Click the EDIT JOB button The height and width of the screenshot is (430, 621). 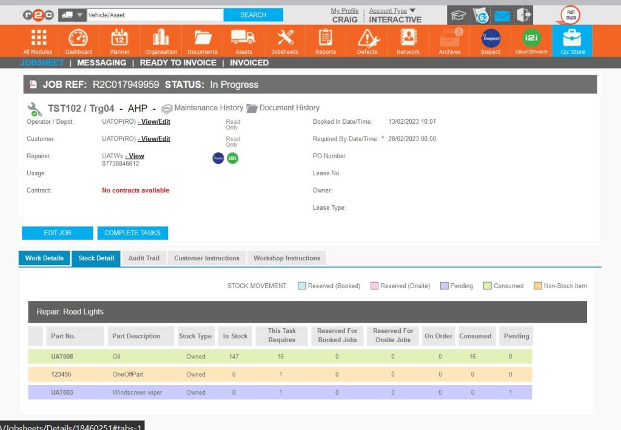[x=57, y=233]
